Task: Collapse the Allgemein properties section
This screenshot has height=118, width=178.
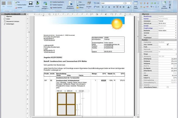Action: click(x=176, y=14)
